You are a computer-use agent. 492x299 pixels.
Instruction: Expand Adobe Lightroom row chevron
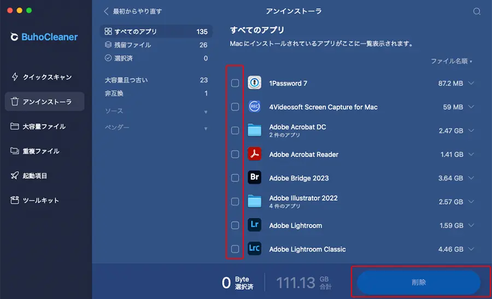click(471, 225)
